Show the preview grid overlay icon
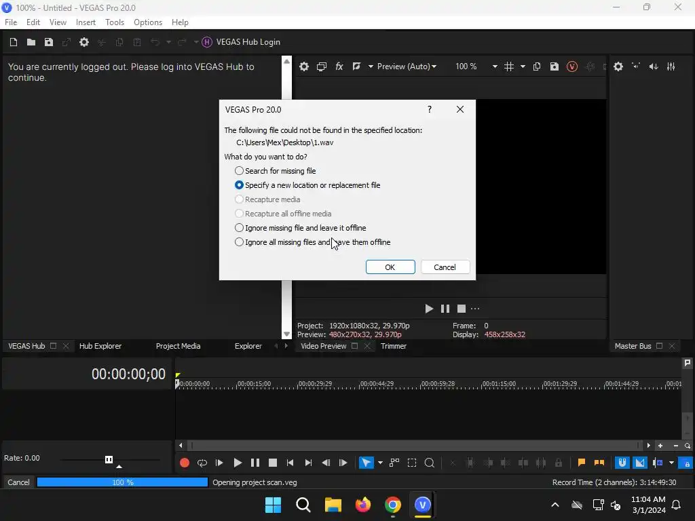Image resolution: width=695 pixels, height=521 pixels. [509, 66]
